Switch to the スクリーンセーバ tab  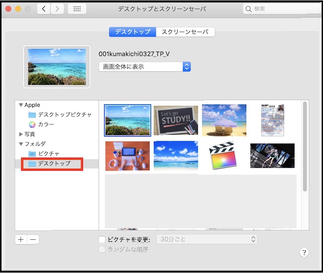pos(185,32)
